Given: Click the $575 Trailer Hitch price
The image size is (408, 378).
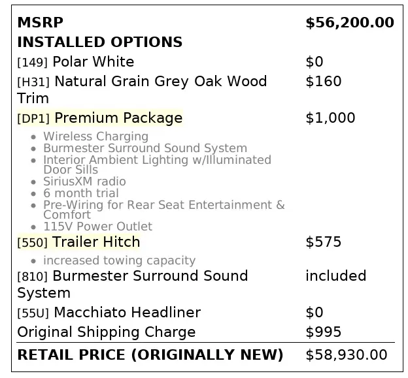Looking at the screenshot, I should pos(323,242).
